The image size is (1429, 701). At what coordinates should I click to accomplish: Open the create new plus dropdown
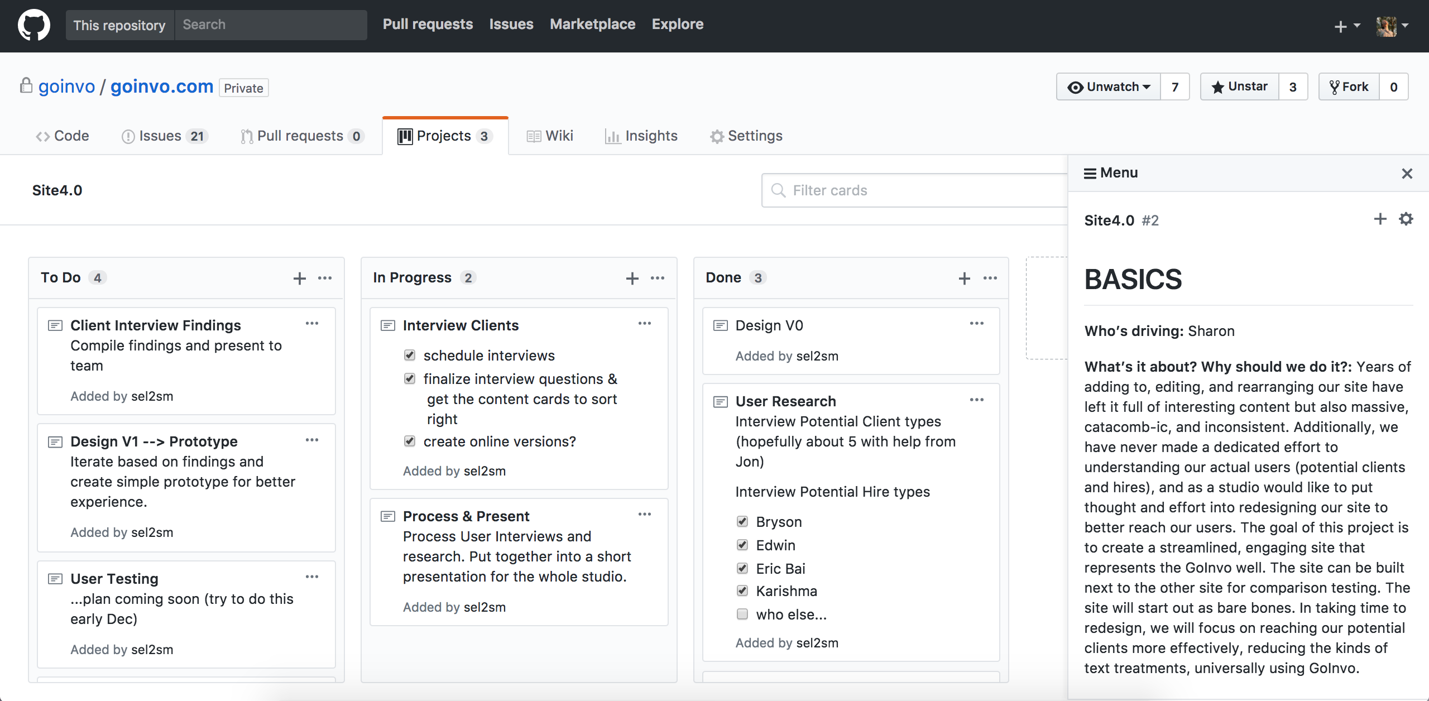tap(1347, 26)
